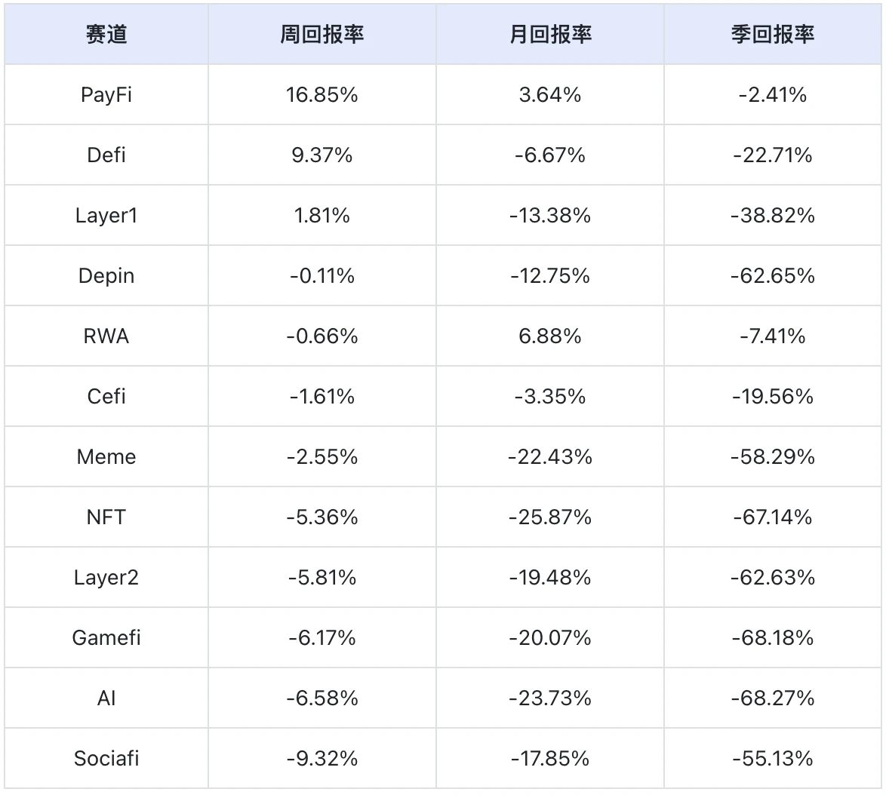
Task: Select the Gamefi sector cell
Action: pos(106,638)
